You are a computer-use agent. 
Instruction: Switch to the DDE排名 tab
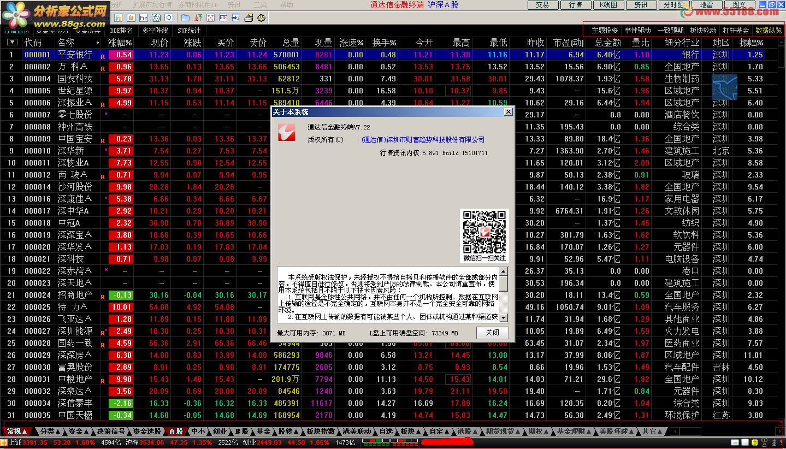(121, 31)
